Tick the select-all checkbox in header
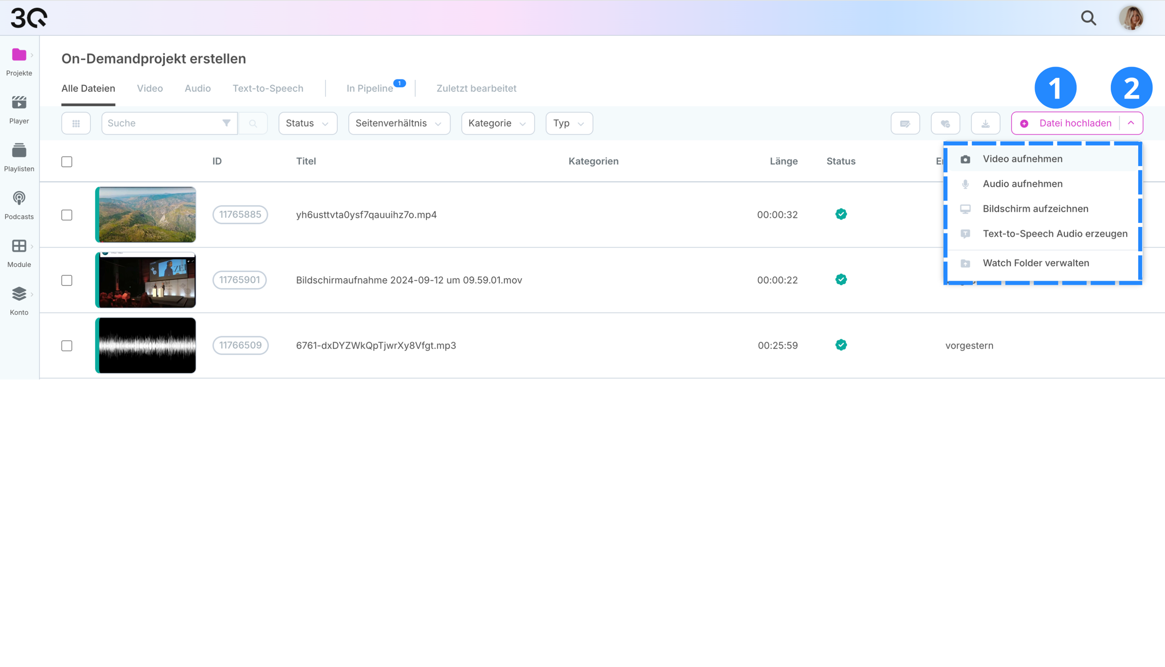Screen dimensions: 1165x667 click(x=67, y=162)
